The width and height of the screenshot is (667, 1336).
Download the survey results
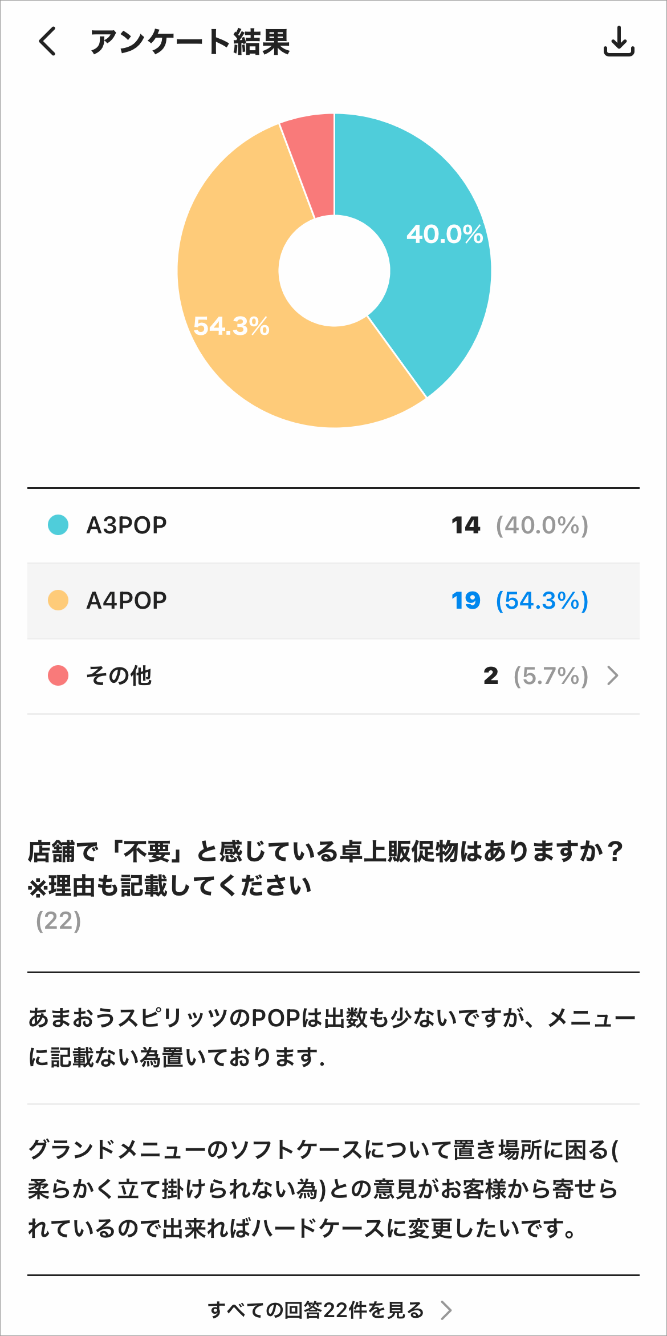619,42
